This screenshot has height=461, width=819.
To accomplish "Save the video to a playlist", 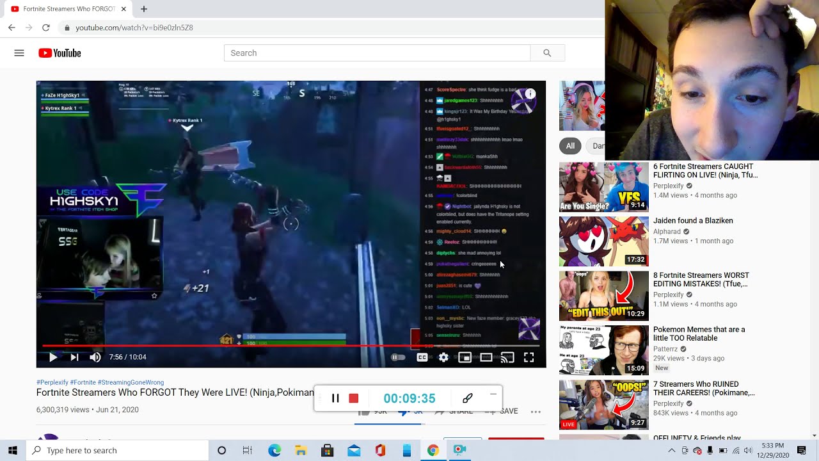I will click(502, 411).
